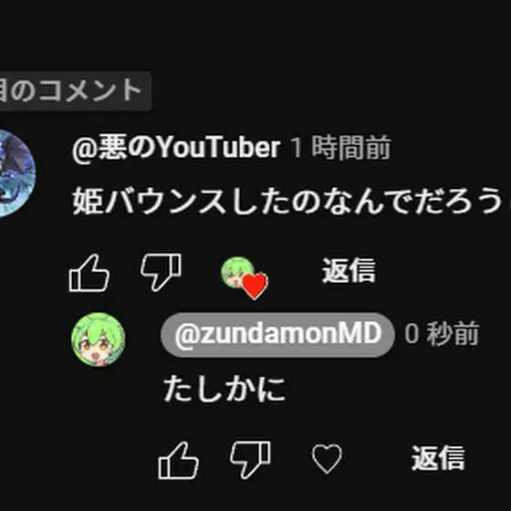
Task: Click small green-haired avatar beside red heart
Action: (237, 273)
